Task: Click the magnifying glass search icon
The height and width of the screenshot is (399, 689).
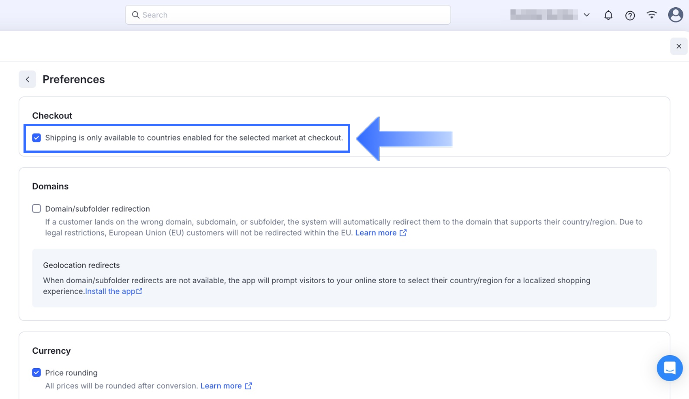Action: click(136, 15)
